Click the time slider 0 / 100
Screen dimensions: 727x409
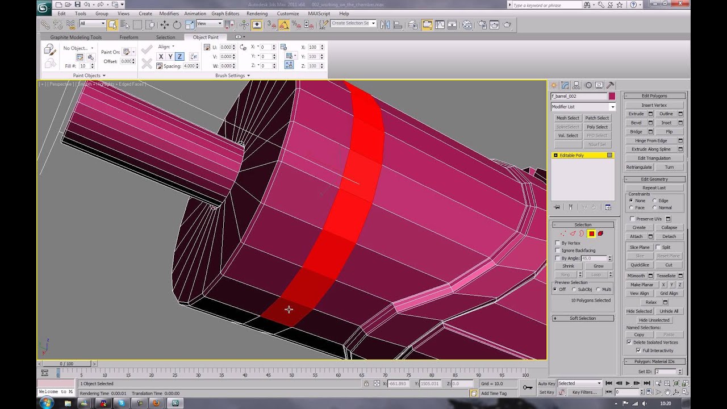[x=66, y=364]
